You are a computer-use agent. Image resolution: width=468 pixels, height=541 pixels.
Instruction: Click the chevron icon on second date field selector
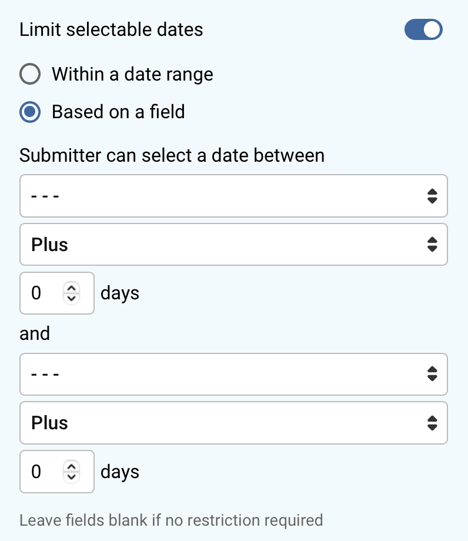click(x=433, y=374)
